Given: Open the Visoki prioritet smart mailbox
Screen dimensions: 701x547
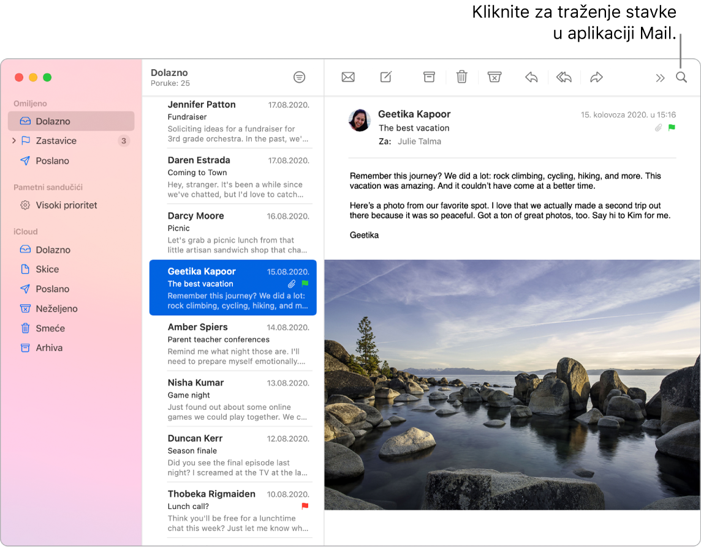Looking at the screenshot, I should [x=64, y=205].
